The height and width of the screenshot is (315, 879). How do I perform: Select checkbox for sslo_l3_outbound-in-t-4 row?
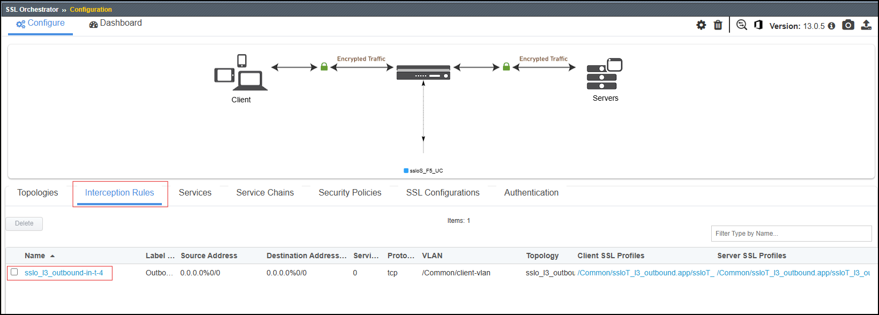(14, 272)
